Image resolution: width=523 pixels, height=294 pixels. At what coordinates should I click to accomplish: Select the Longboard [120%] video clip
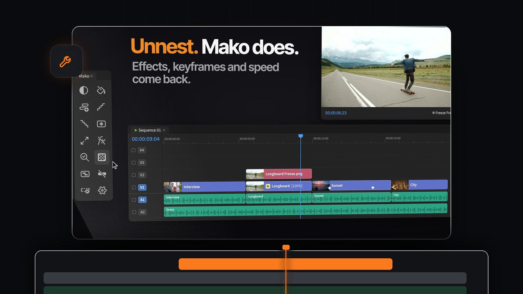click(279, 186)
